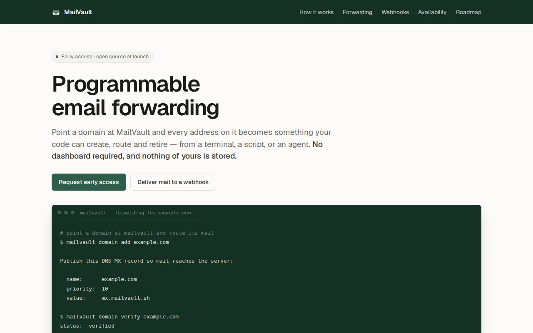Viewport: 533px width, 333px height.
Task: Click the middle terminal window dot
Action: (66, 213)
